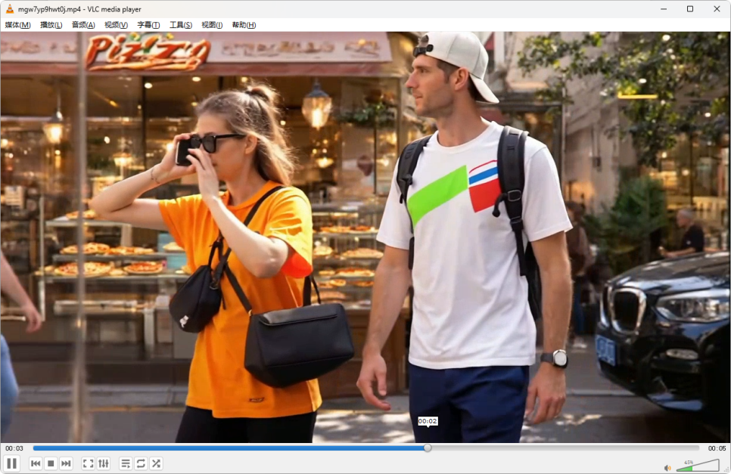Skip to the previous media item
The image size is (731, 474).
point(36,463)
